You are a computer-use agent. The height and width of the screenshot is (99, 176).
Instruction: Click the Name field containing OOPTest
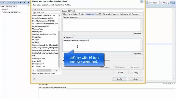[105, 11]
